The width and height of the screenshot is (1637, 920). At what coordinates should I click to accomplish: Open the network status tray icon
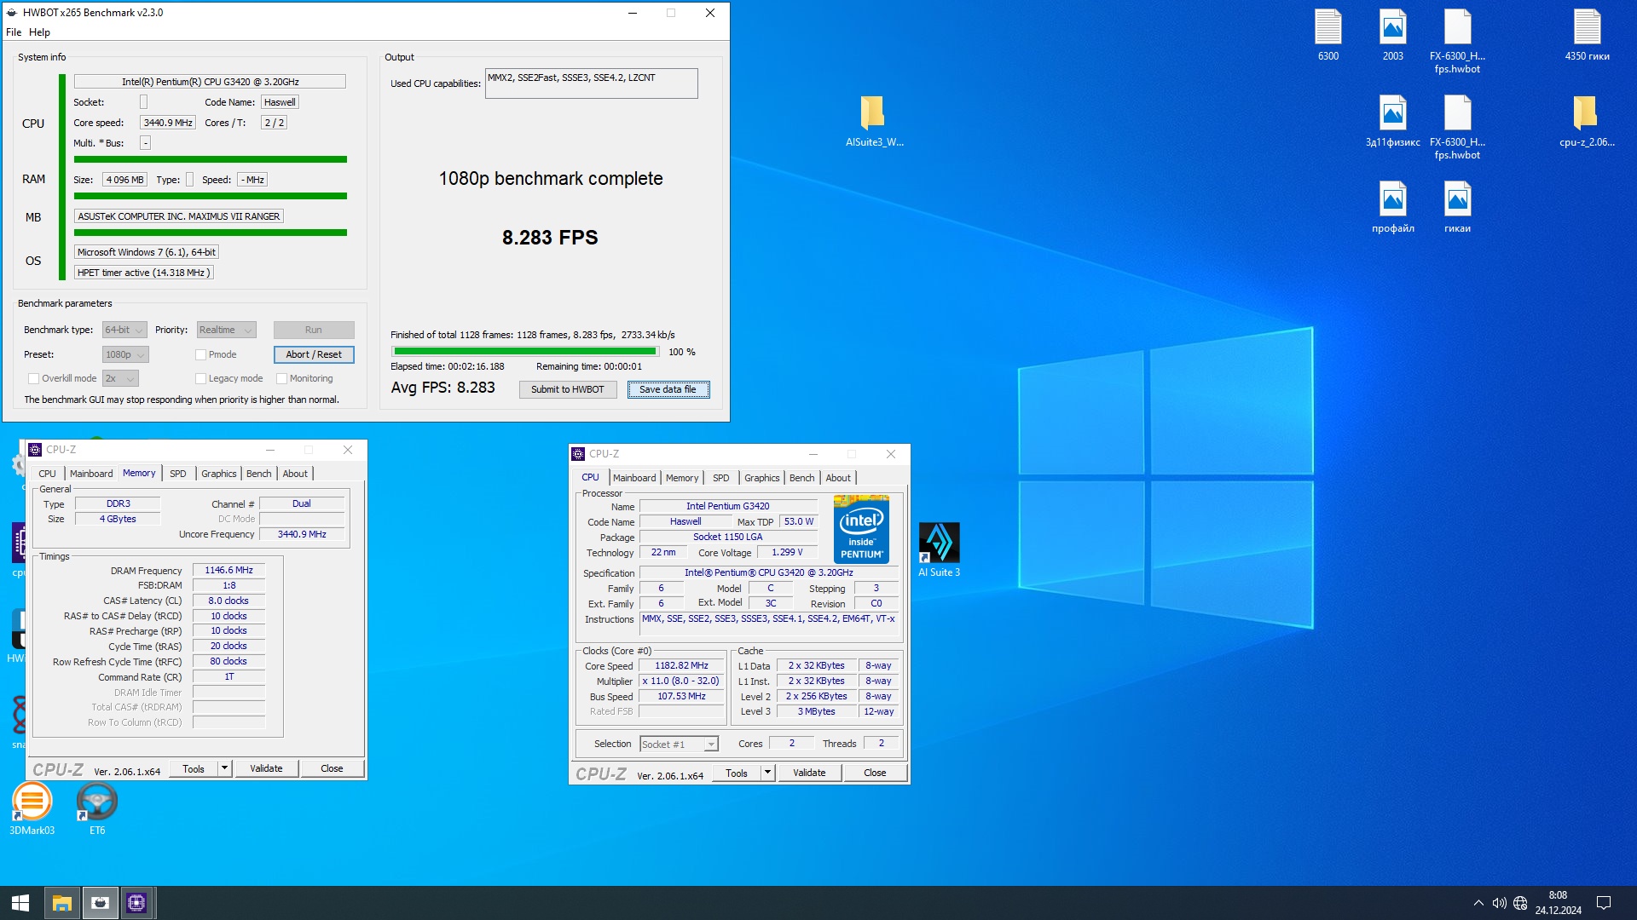point(1520,903)
